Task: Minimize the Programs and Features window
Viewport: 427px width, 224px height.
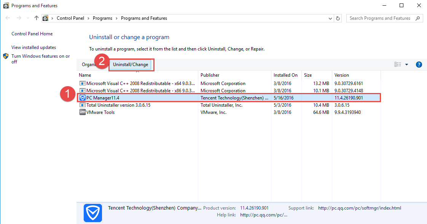Action: point(384,5)
